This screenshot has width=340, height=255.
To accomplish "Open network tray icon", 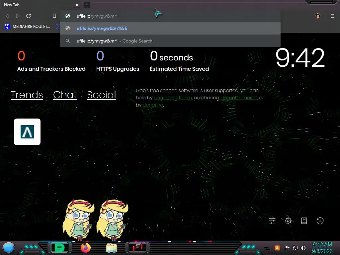I will pos(295,248).
